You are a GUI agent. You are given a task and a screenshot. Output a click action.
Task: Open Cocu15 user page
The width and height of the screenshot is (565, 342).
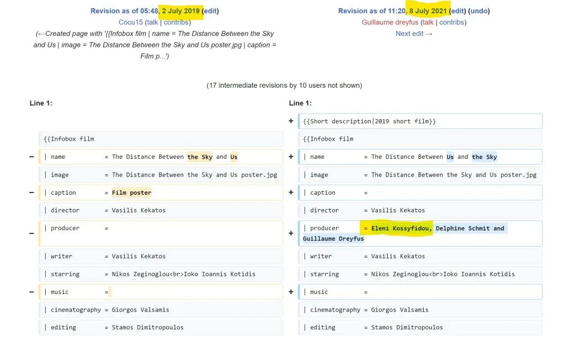(130, 23)
